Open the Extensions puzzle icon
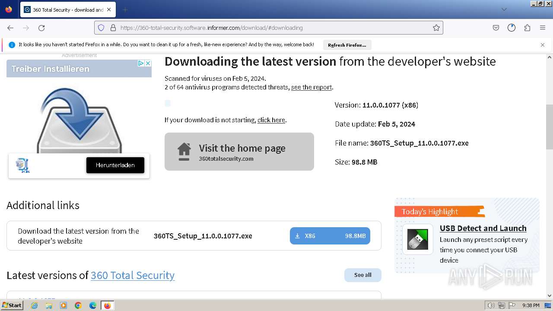Viewport: 553px width, 311px height. pyautogui.click(x=527, y=28)
